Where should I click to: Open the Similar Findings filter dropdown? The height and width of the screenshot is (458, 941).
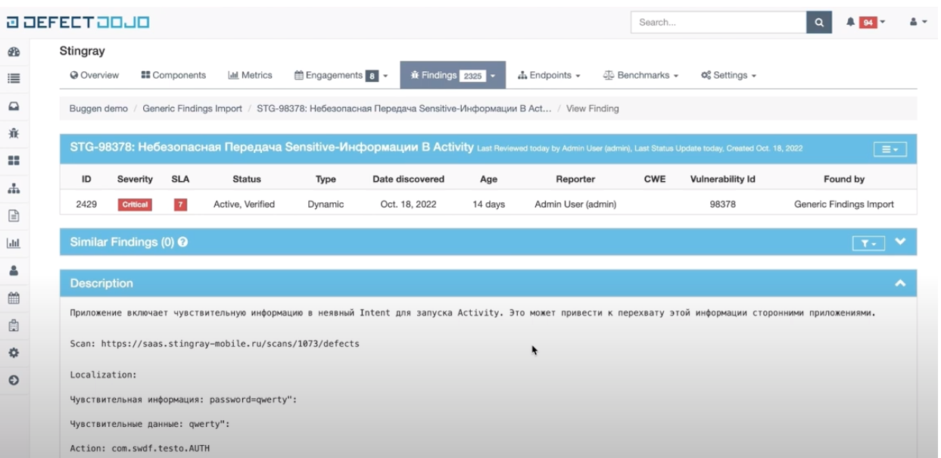click(868, 243)
